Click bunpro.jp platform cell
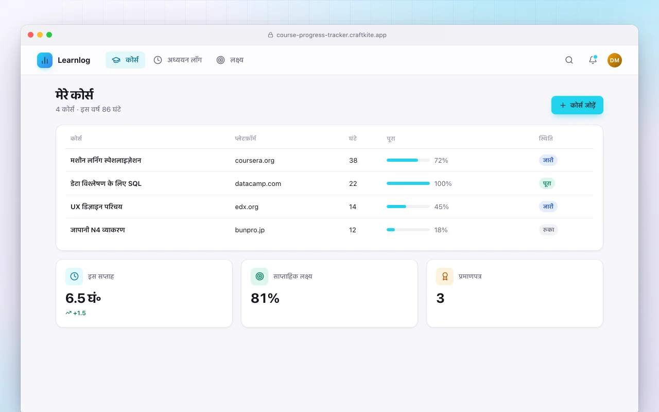 pos(250,230)
